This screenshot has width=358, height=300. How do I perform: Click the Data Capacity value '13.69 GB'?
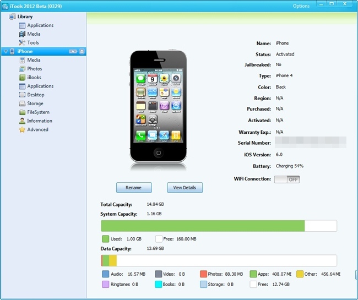click(155, 248)
